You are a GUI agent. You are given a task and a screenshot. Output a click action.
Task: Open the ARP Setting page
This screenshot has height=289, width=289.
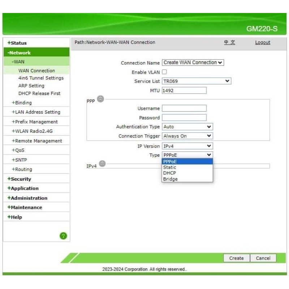tap(31, 86)
